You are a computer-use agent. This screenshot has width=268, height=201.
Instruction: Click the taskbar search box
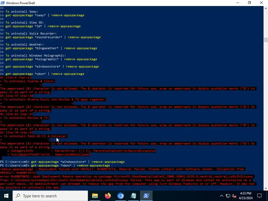tap(50, 196)
